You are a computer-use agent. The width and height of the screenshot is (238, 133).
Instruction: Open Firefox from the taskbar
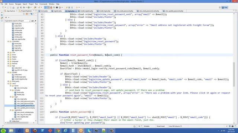pyautogui.click(x=35, y=130)
